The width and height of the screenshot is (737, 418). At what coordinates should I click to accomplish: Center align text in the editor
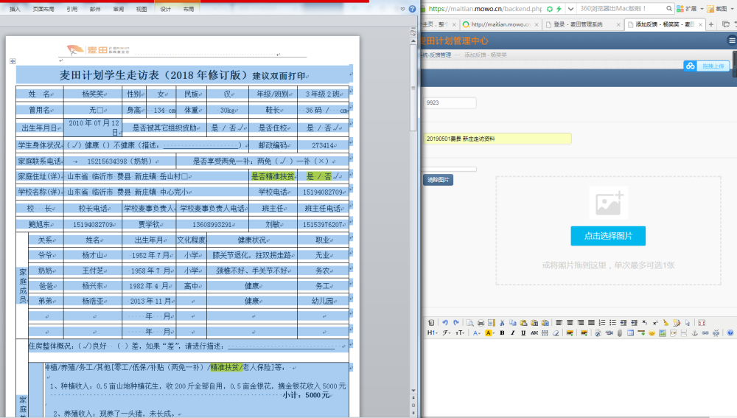click(570, 323)
